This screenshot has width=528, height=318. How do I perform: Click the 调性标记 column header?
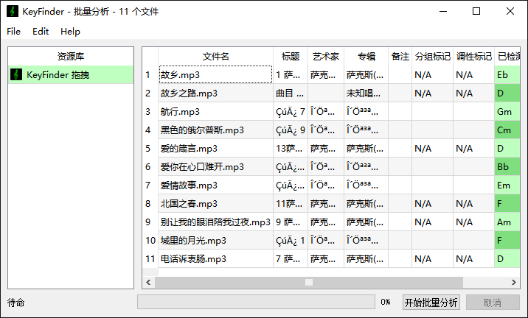[x=473, y=57]
